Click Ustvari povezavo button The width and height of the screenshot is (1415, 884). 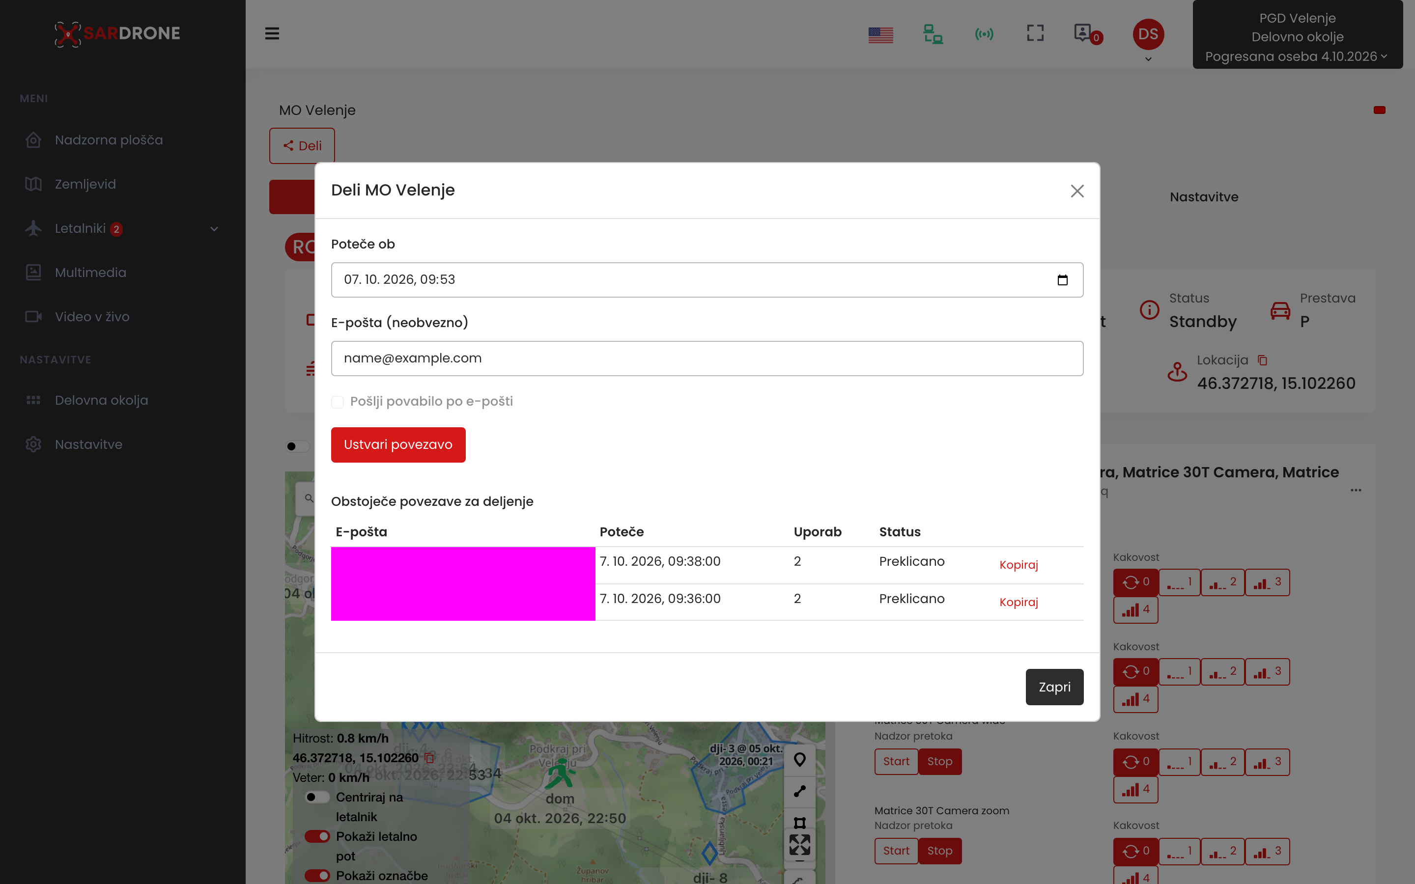(398, 445)
